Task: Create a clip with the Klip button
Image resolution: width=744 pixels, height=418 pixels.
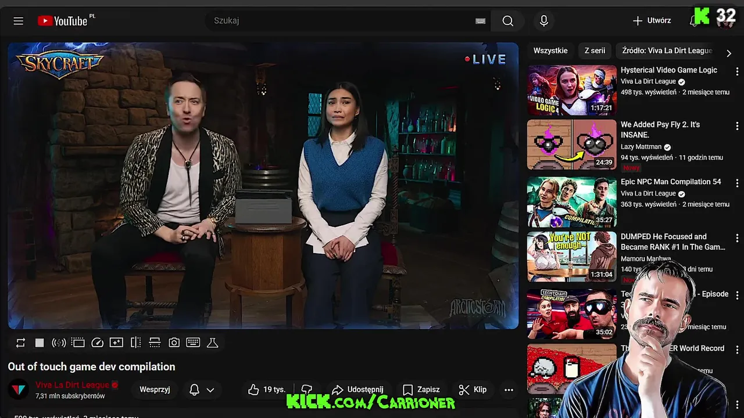Action: [473, 390]
